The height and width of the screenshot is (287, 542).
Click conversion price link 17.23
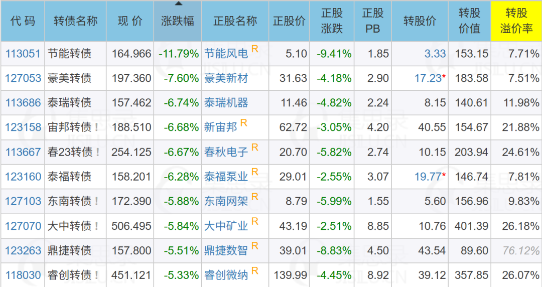pyautogui.click(x=428, y=78)
